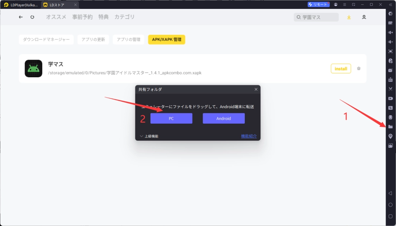This screenshot has width=396, height=226.
Task: Click the volume up sidebar icon
Action: tap(391, 32)
